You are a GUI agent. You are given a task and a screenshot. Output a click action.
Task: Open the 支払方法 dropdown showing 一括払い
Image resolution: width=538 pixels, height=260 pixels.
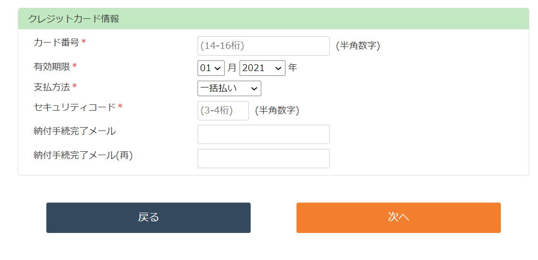(229, 88)
